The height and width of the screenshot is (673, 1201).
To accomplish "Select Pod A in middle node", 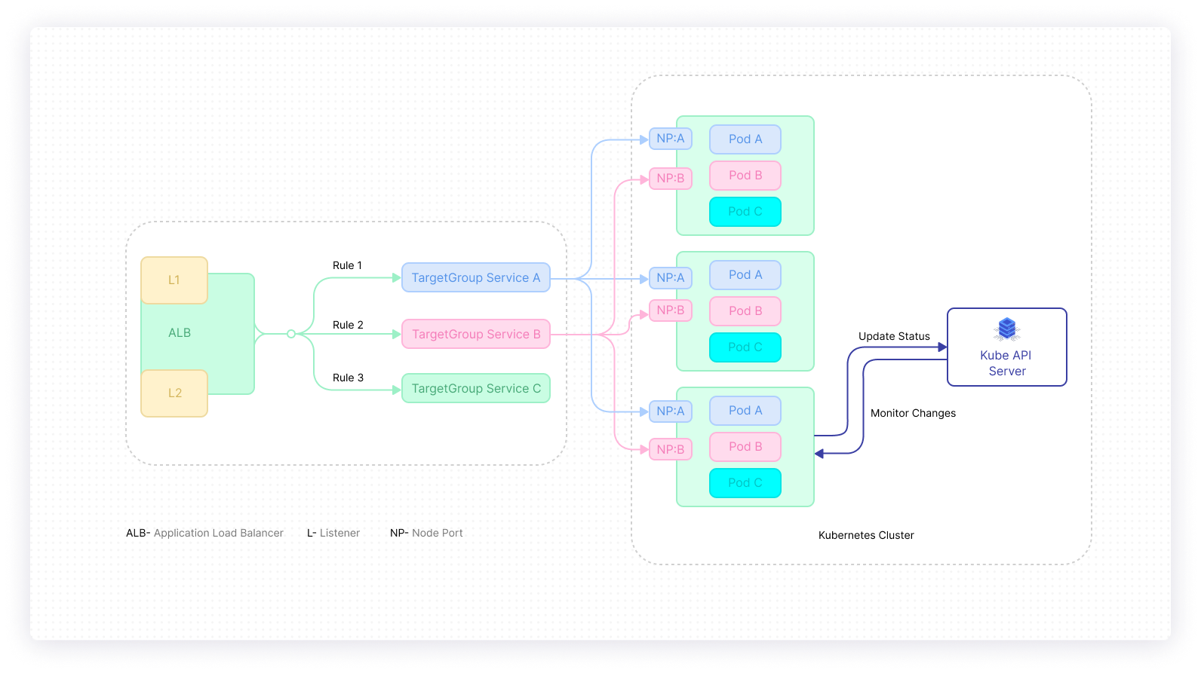I will click(745, 275).
